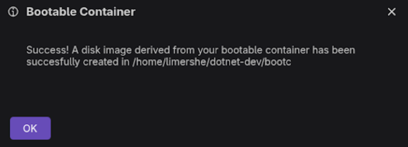The width and height of the screenshot is (408, 147).
Task: Click the X icon in dialog header
Action: 391,12
